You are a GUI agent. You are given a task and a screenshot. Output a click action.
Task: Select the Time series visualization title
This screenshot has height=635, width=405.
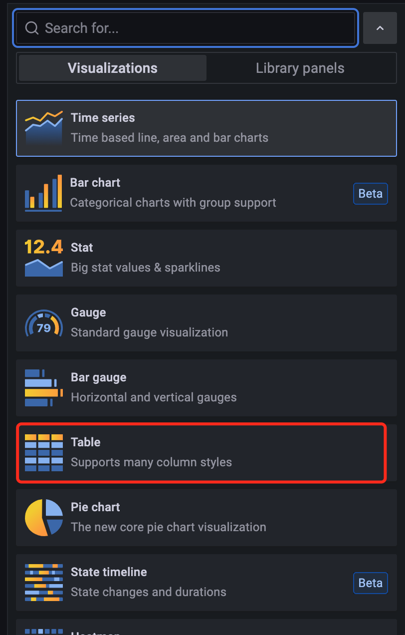(x=103, y=118)
